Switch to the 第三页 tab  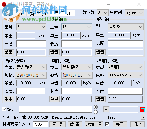(62, 13)
